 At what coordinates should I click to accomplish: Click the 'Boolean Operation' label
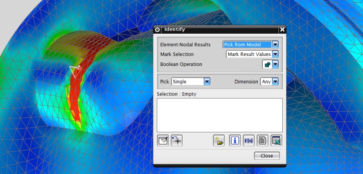coord(181,64)
